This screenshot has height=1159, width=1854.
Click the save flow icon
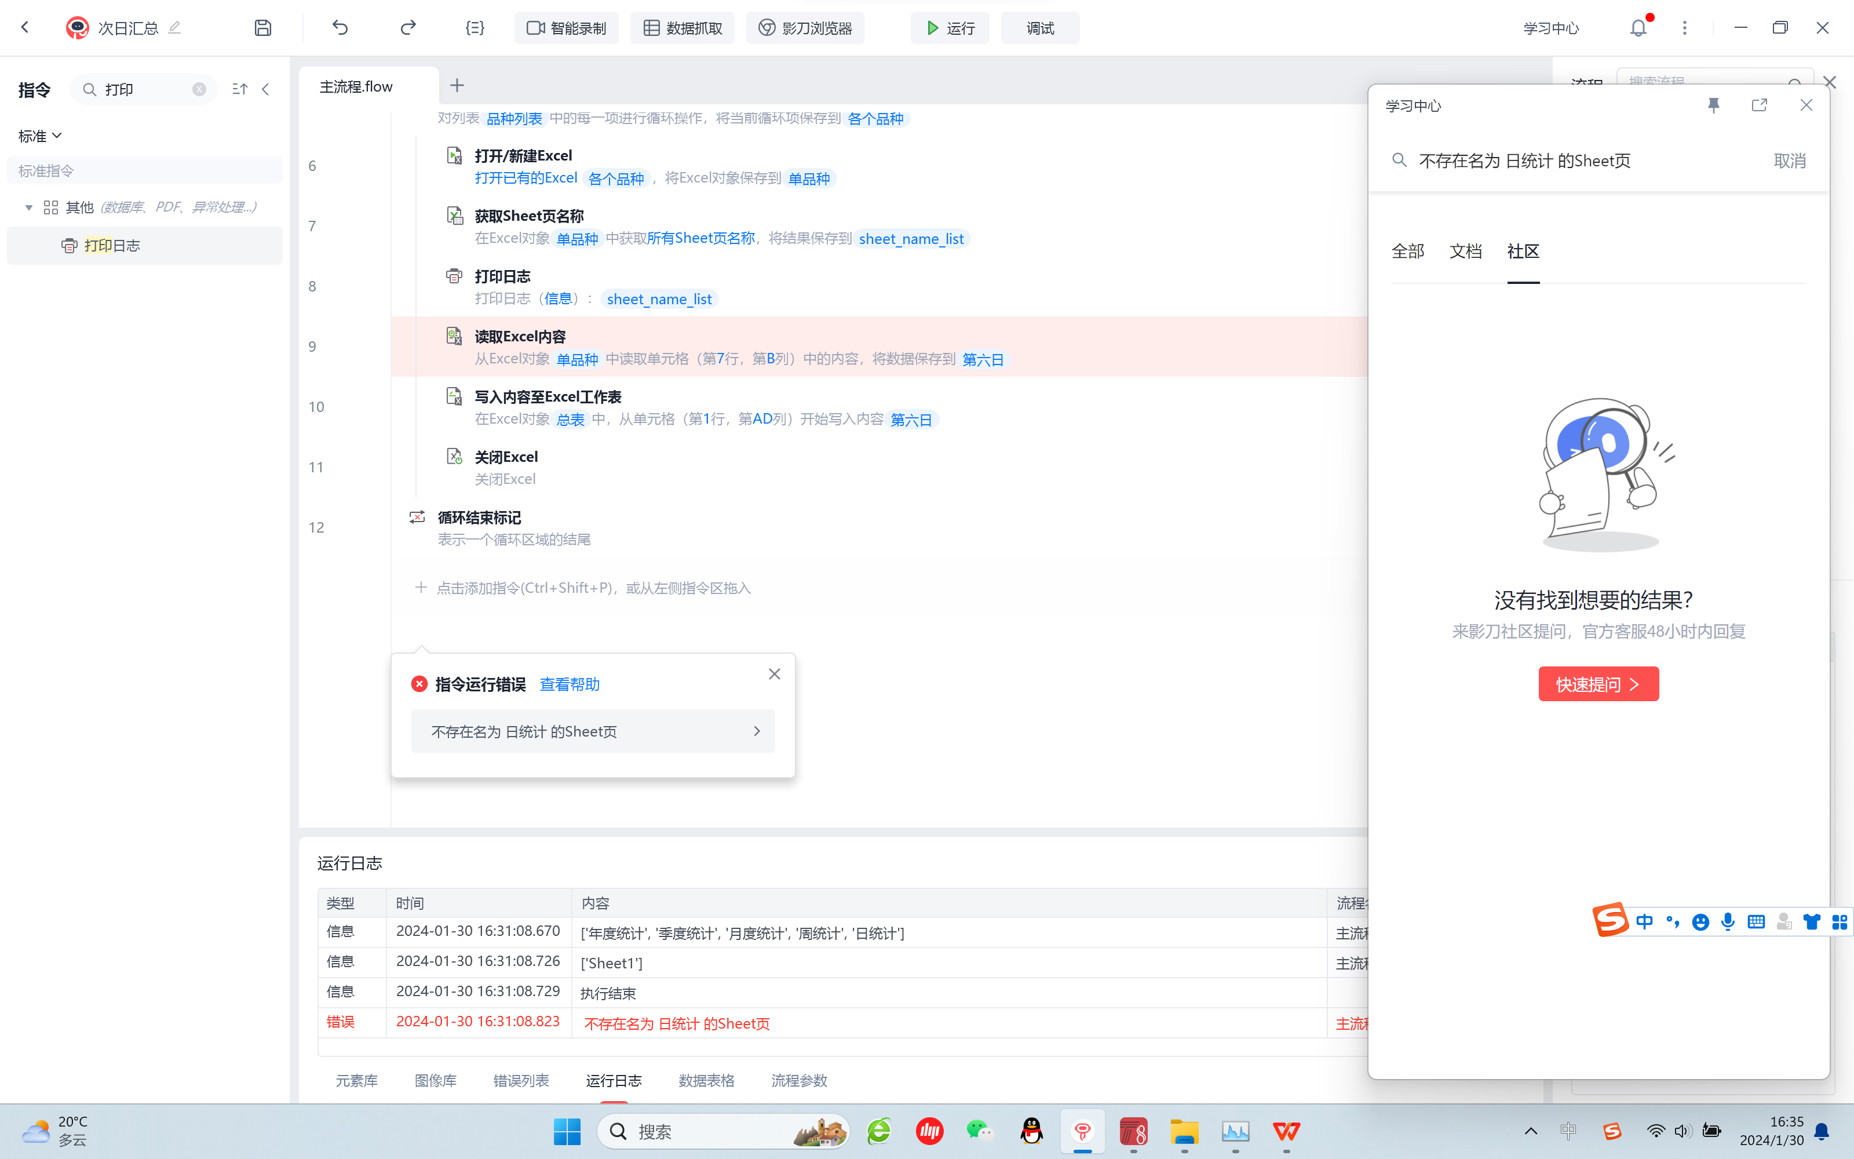pyautogui.click(x=263, y=28)
